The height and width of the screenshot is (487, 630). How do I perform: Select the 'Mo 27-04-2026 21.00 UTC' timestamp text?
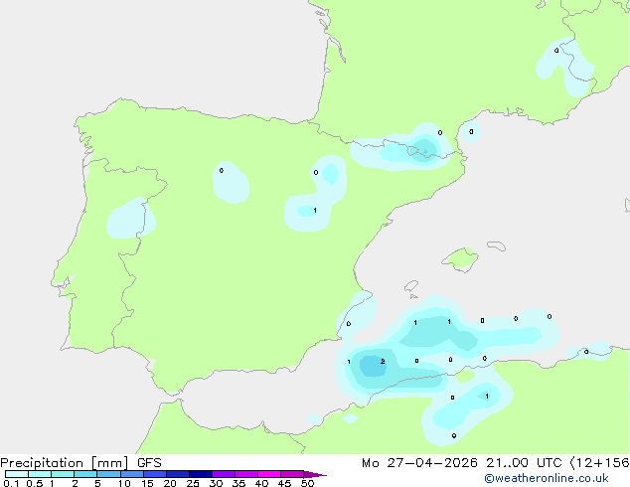click(462, 463)
